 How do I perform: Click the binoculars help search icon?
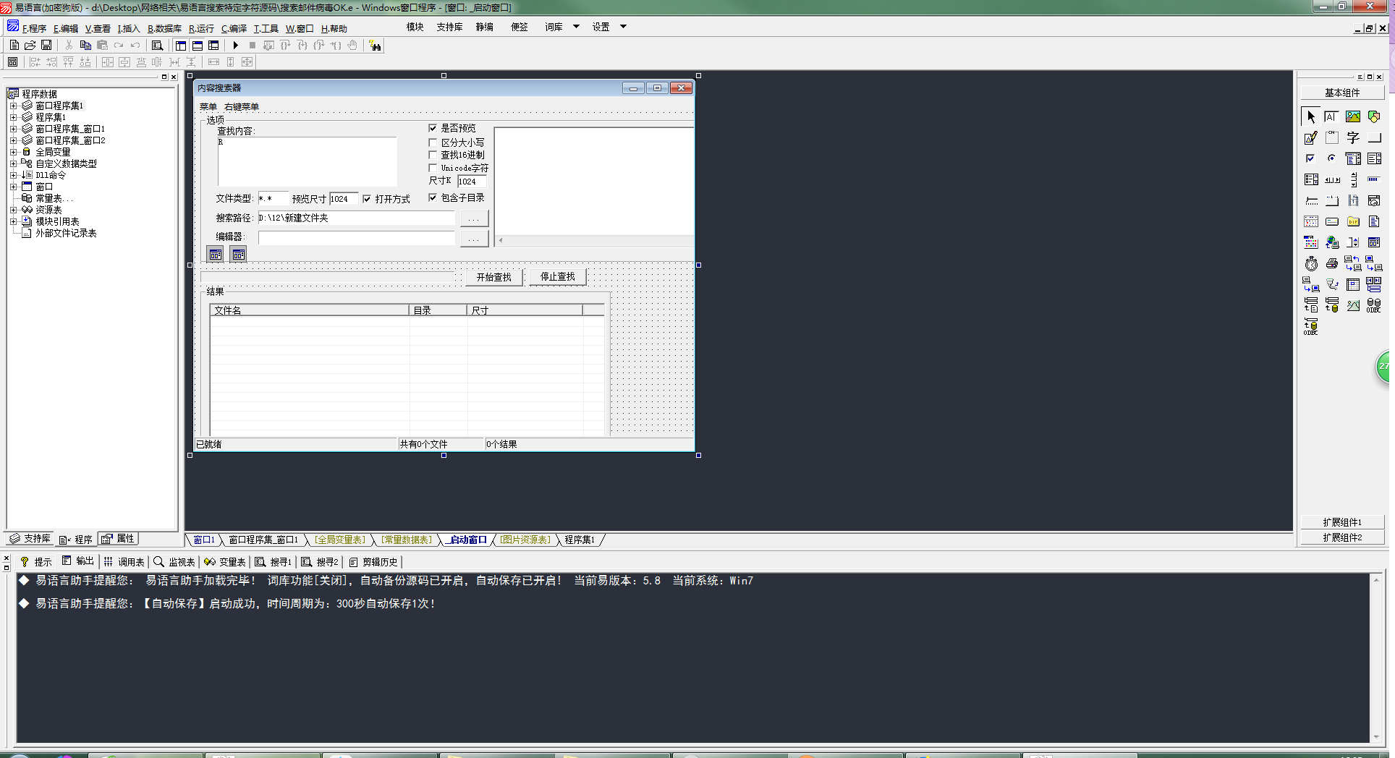(375, 46)
